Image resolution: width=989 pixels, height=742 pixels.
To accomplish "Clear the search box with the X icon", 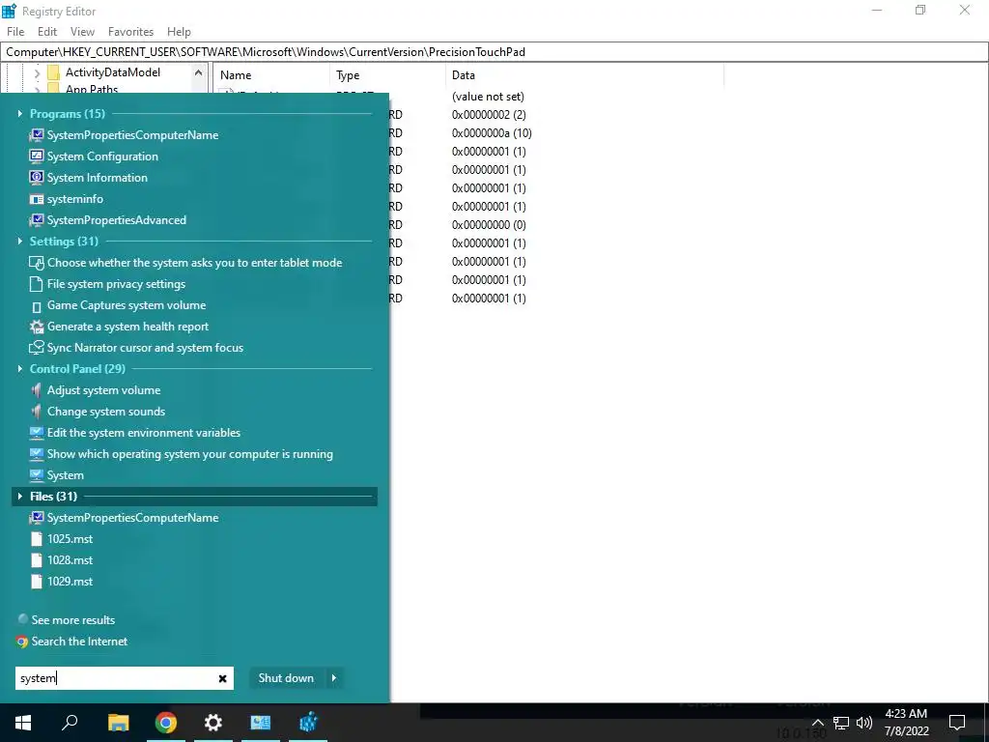I will (x=223, y=678).
